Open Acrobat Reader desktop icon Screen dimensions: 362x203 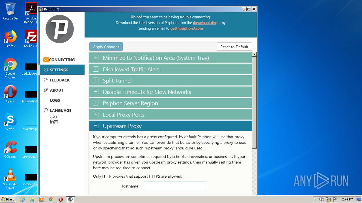click(x=31, y=13)
